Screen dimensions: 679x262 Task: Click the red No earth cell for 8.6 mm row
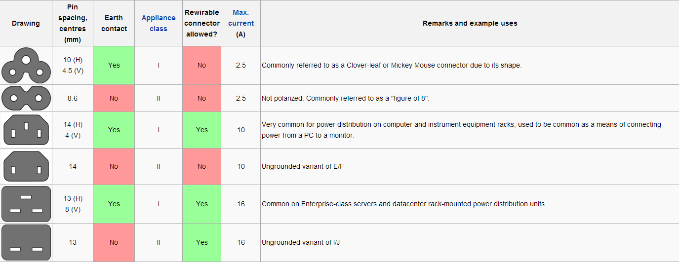(114, 98)
